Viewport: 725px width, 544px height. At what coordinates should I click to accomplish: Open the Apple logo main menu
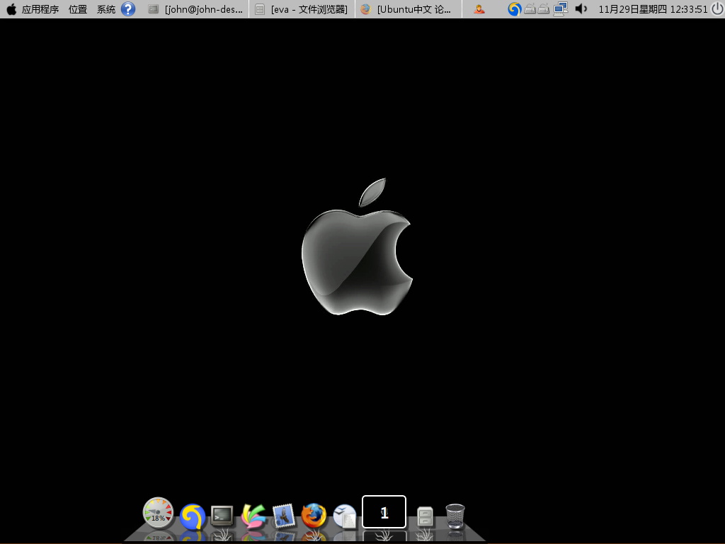(x=11, y=8)
